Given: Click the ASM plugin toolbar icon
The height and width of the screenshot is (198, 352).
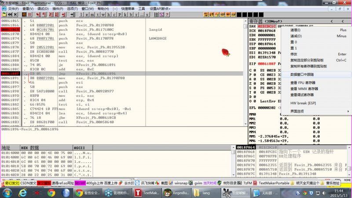Looking at the screenshot, I should [233, 15].
